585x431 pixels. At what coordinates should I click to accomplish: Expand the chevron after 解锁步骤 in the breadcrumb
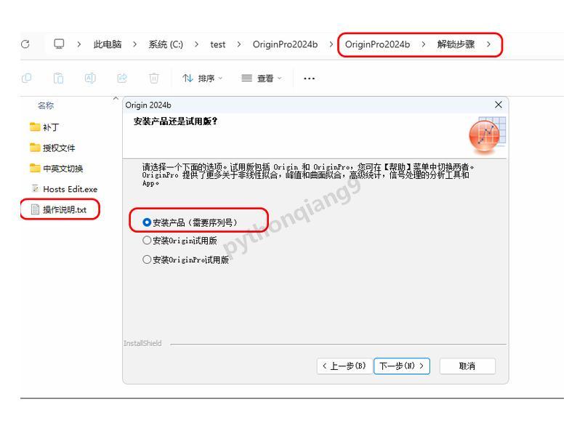point(488,44)
